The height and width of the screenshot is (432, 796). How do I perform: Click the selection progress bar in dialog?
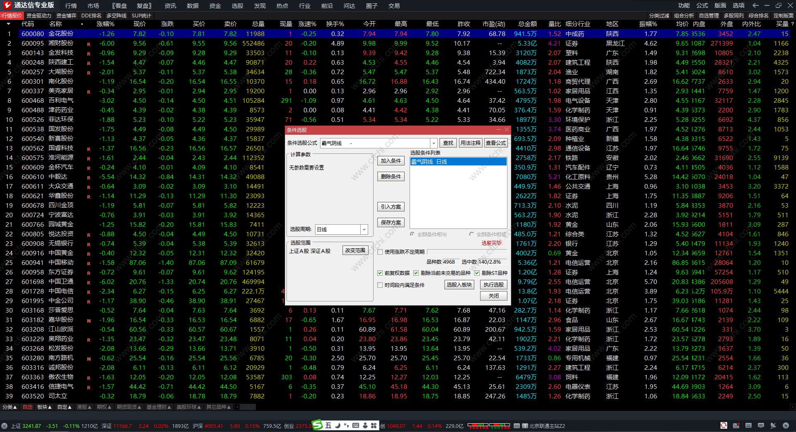tap(467, 252)
